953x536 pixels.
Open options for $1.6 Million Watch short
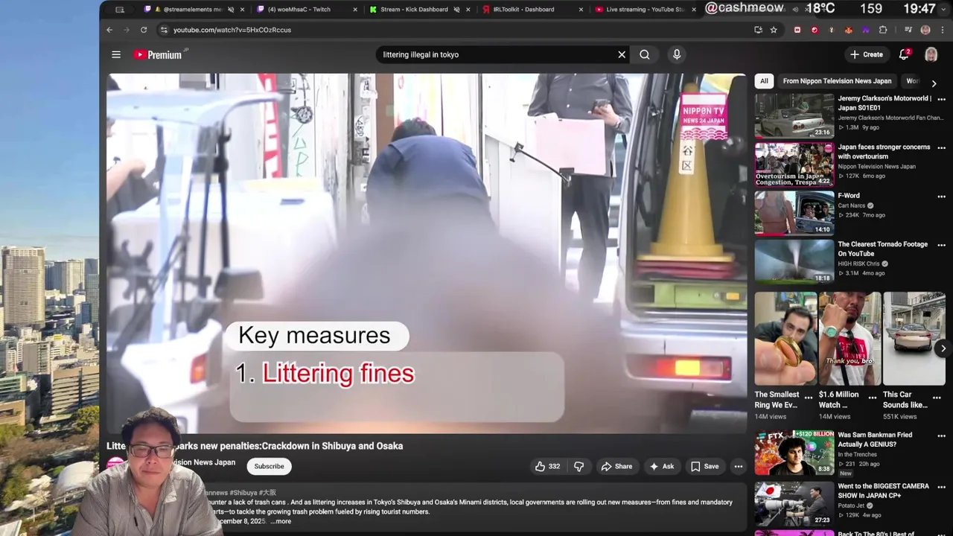[873, 398]
